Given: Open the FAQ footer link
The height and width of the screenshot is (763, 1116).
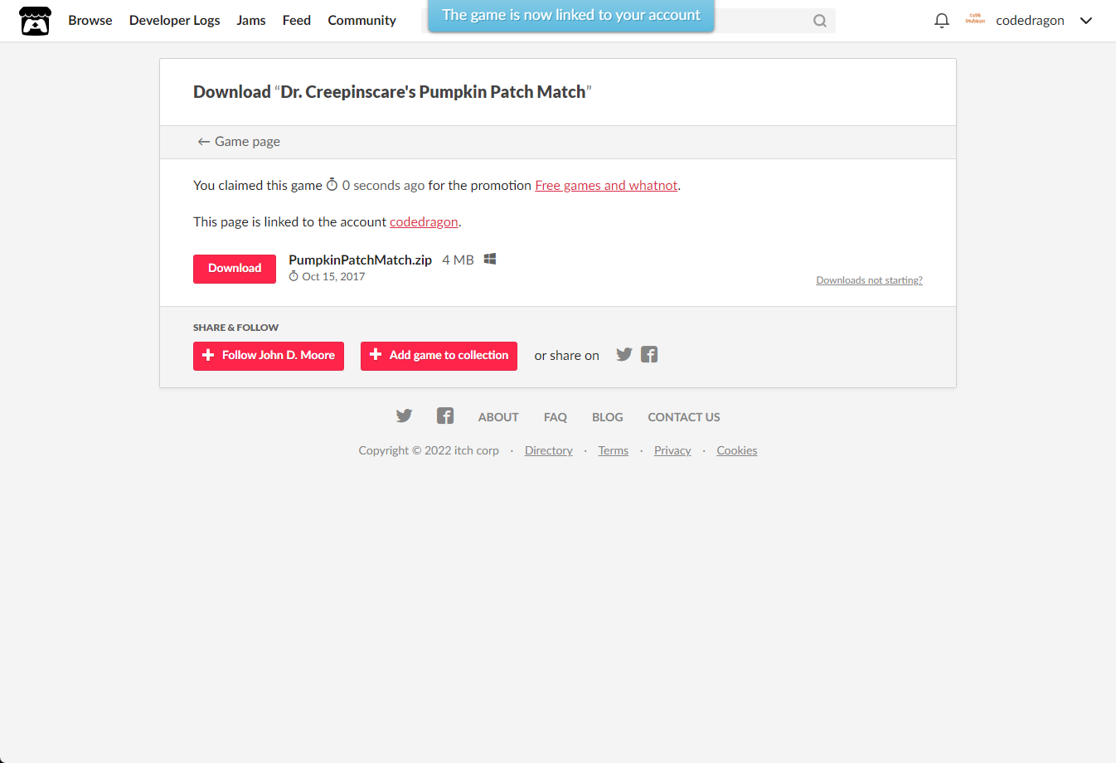Looking at the screenshot, I should [x=556, y=417].
